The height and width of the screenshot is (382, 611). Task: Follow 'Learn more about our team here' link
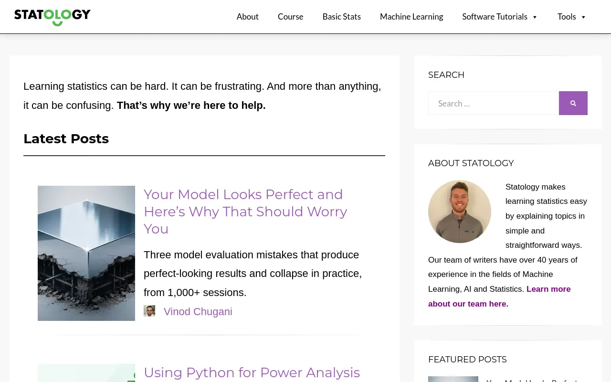point(499,297)
